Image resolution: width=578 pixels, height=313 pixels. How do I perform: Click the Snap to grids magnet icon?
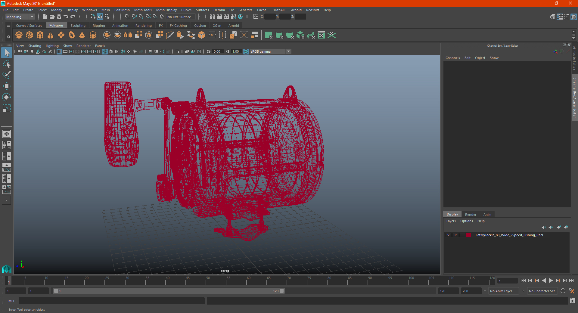[x=127, y=17]
